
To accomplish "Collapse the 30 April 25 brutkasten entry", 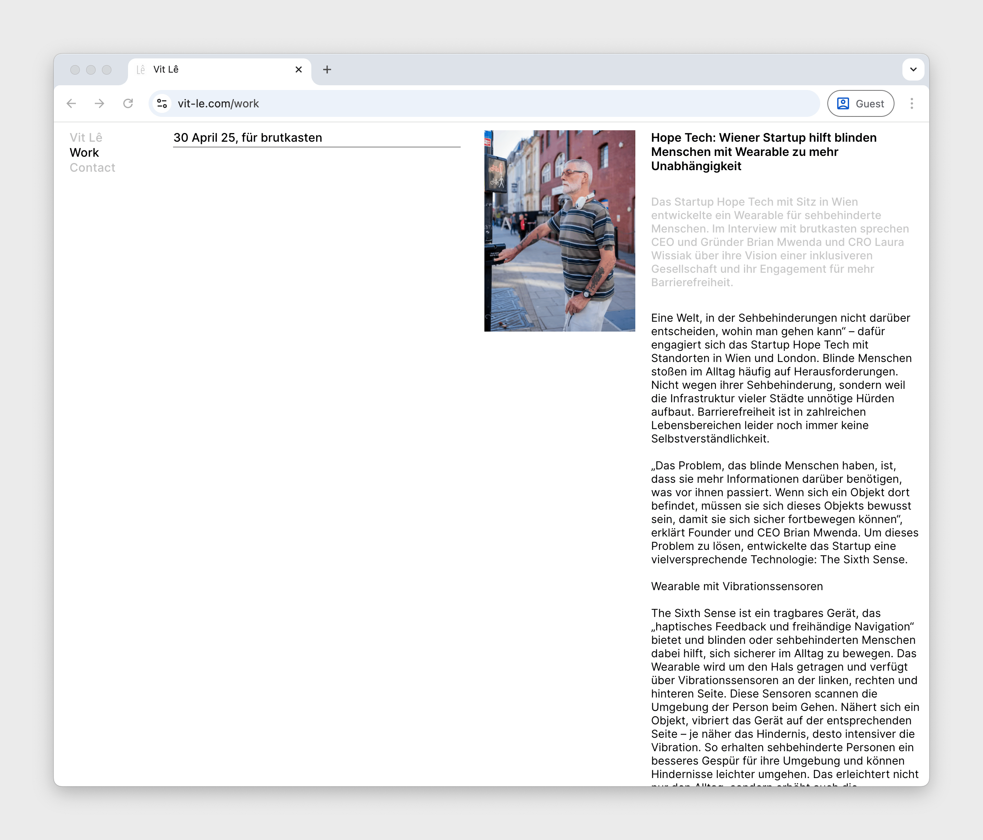I will pyautogui.click(x=248, y=137).
